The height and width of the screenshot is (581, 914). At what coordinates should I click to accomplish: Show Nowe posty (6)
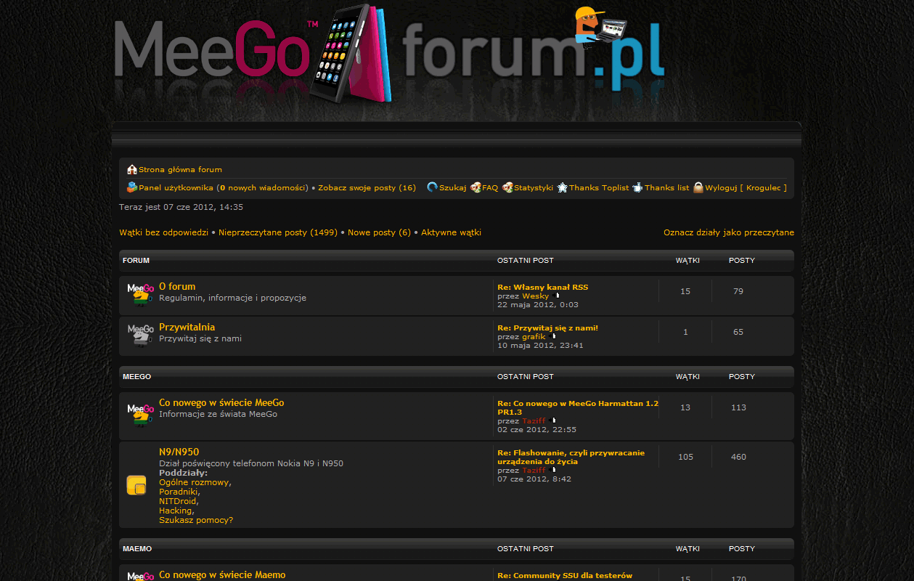point(379,232)
